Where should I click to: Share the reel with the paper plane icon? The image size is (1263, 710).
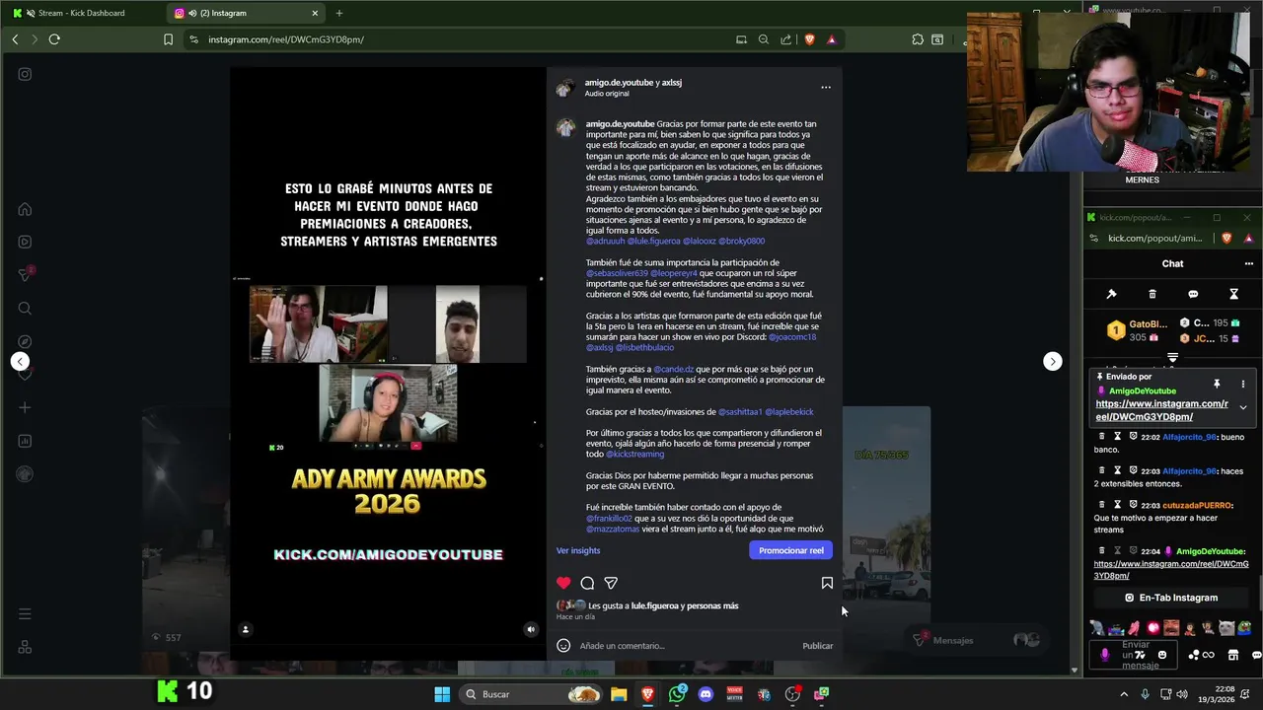(x=611, y=583)
